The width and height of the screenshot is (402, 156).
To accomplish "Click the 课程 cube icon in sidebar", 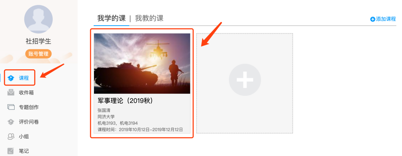I will [x=11, y=78].
